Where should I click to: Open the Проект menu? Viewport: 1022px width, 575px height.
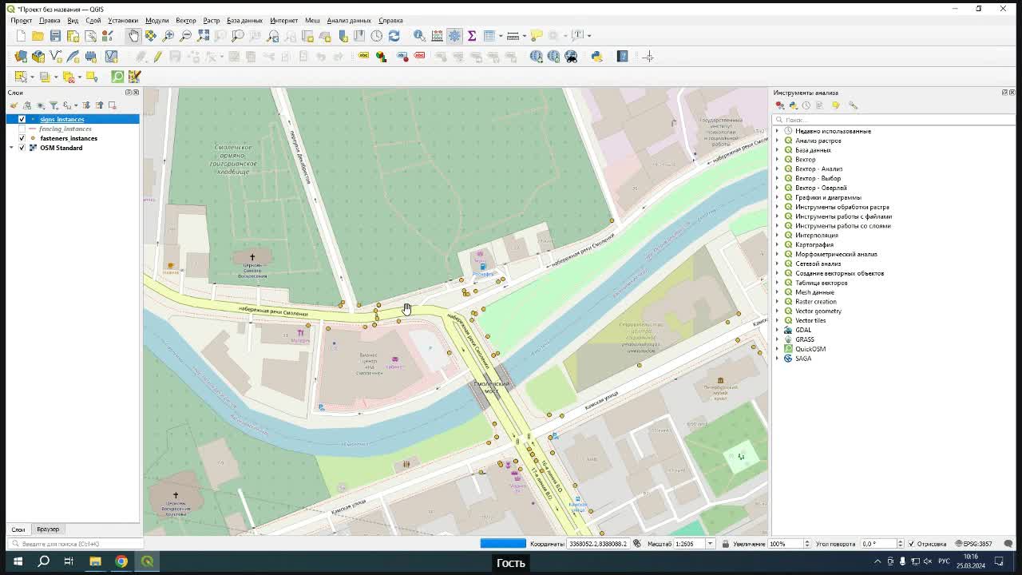coord(22,20)
